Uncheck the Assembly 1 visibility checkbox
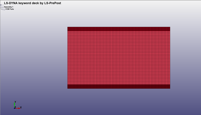201x115 pixels. pyautogui.click(x=3, y=7)
